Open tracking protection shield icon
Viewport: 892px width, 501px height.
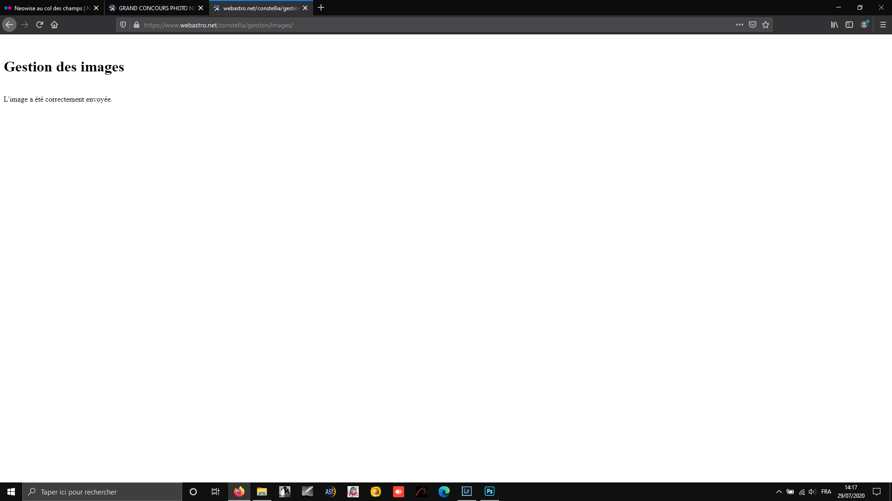pyautogui.click(x=123, y=25)
